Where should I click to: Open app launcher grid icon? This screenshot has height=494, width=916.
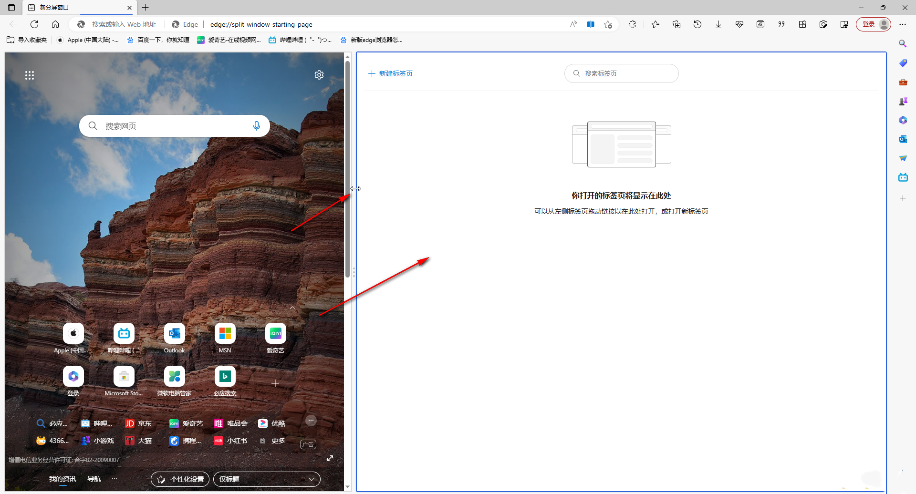click(30, 75)
